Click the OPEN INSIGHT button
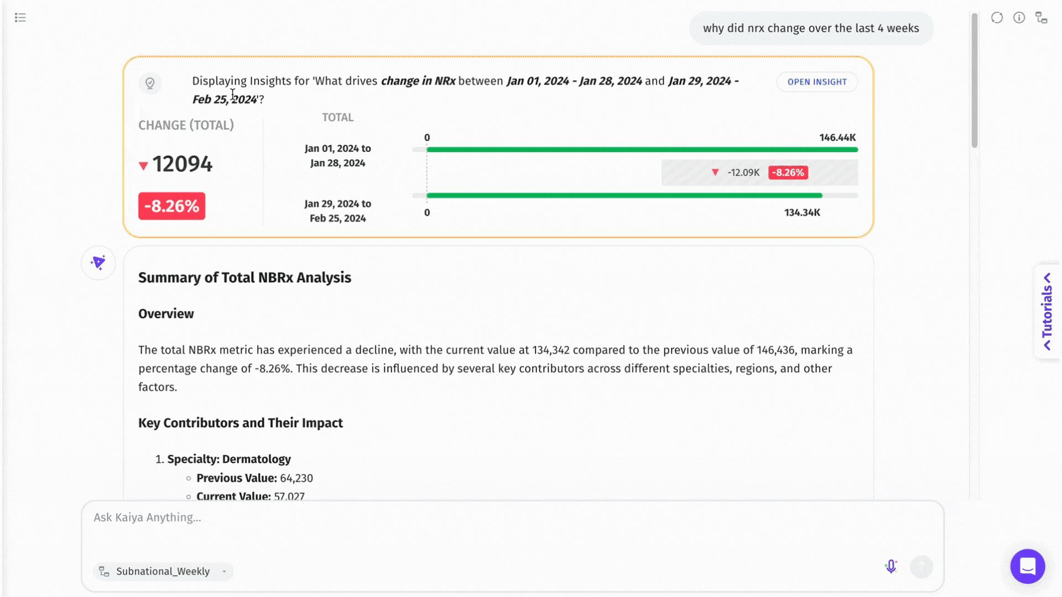Image resolution: width=1062 pixels, height=597 pixels. pyautogui.click(x=817, y=82)
